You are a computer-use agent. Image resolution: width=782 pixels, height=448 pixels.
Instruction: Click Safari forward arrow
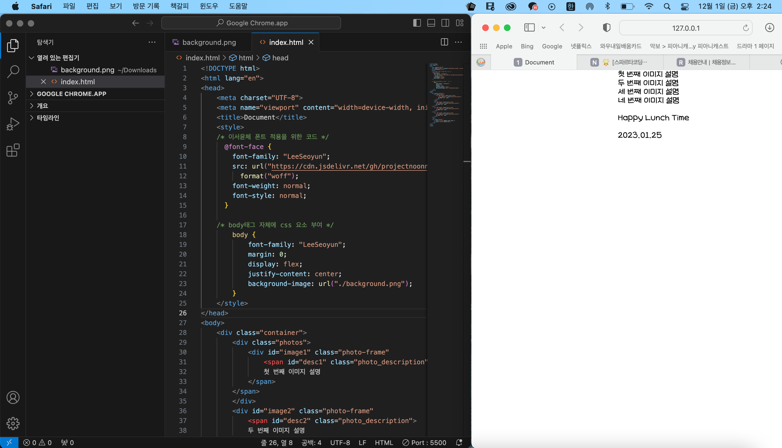tap(581, 28)
